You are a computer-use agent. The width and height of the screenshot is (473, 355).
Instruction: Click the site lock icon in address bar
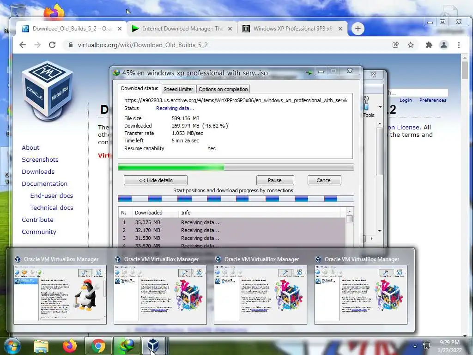coord(71,45)
